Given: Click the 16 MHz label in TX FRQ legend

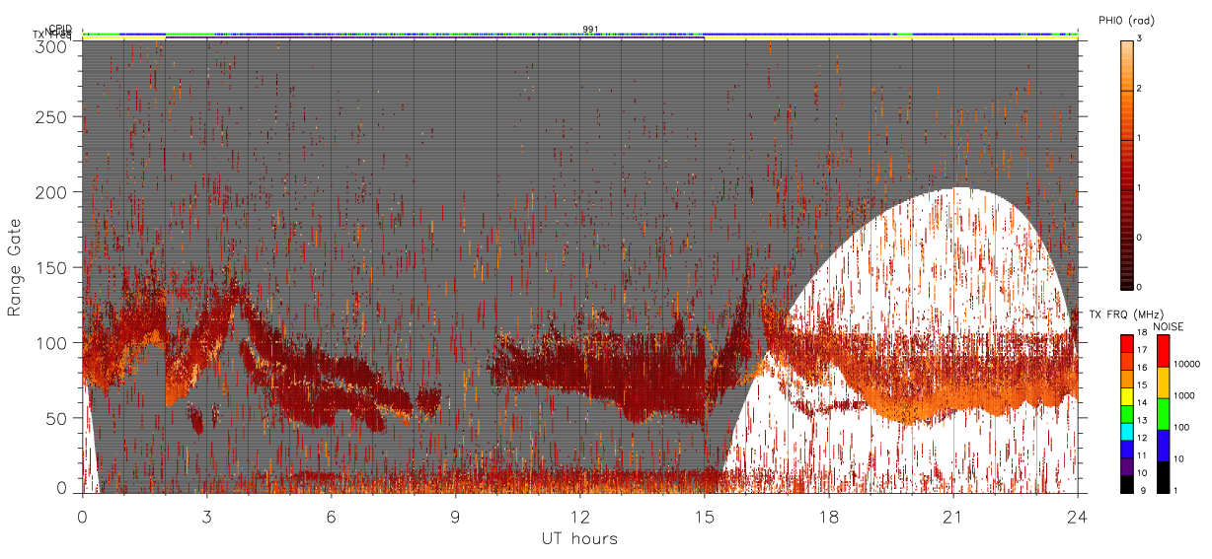Looking at the screenshot, I should tap(1141, 368).
